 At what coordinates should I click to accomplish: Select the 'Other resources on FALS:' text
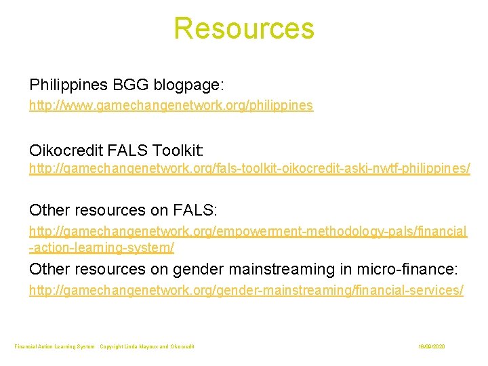click(123, 210)
